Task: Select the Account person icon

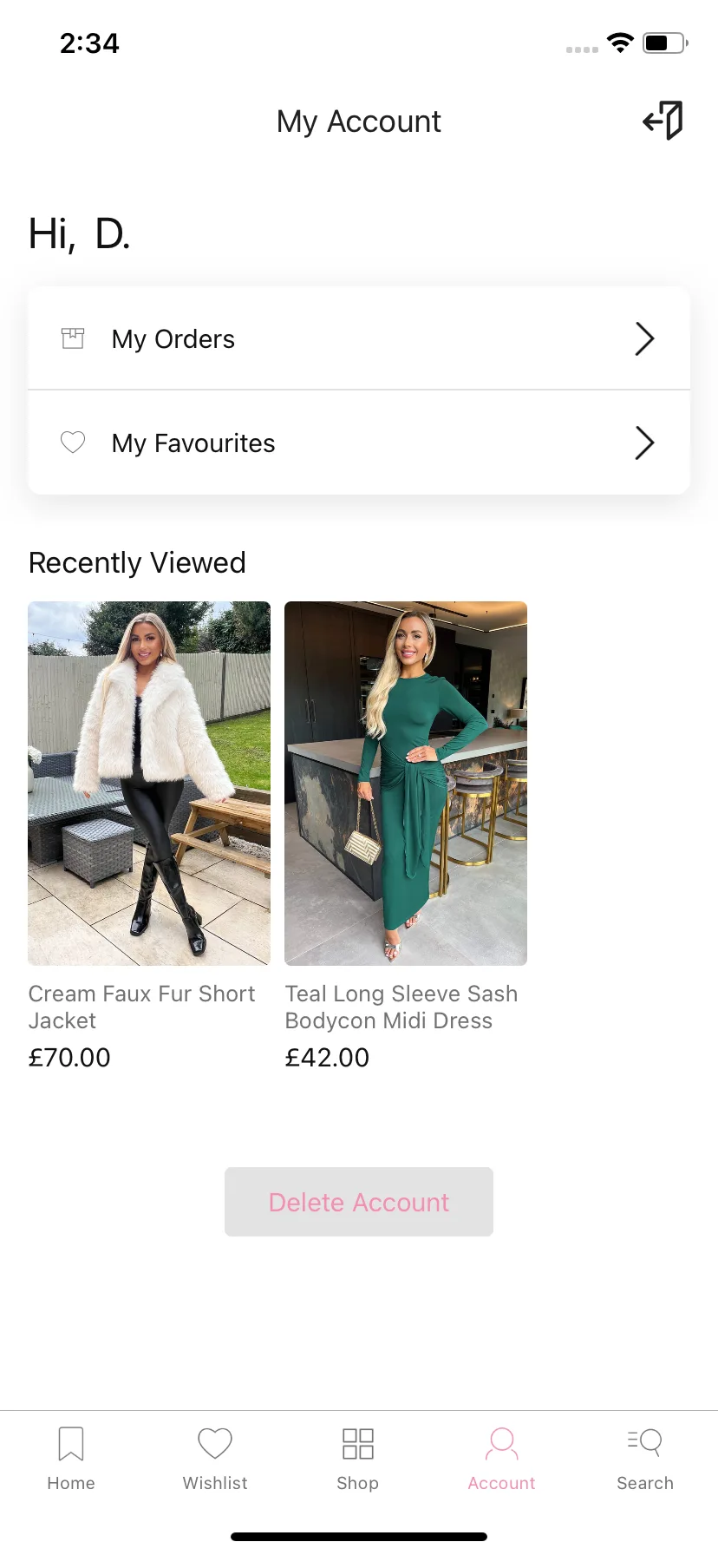Action: click(x=502, y=1444)
